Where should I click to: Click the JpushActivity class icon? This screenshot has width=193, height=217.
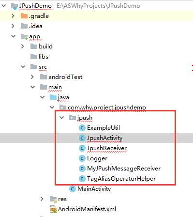pos(82,138)
